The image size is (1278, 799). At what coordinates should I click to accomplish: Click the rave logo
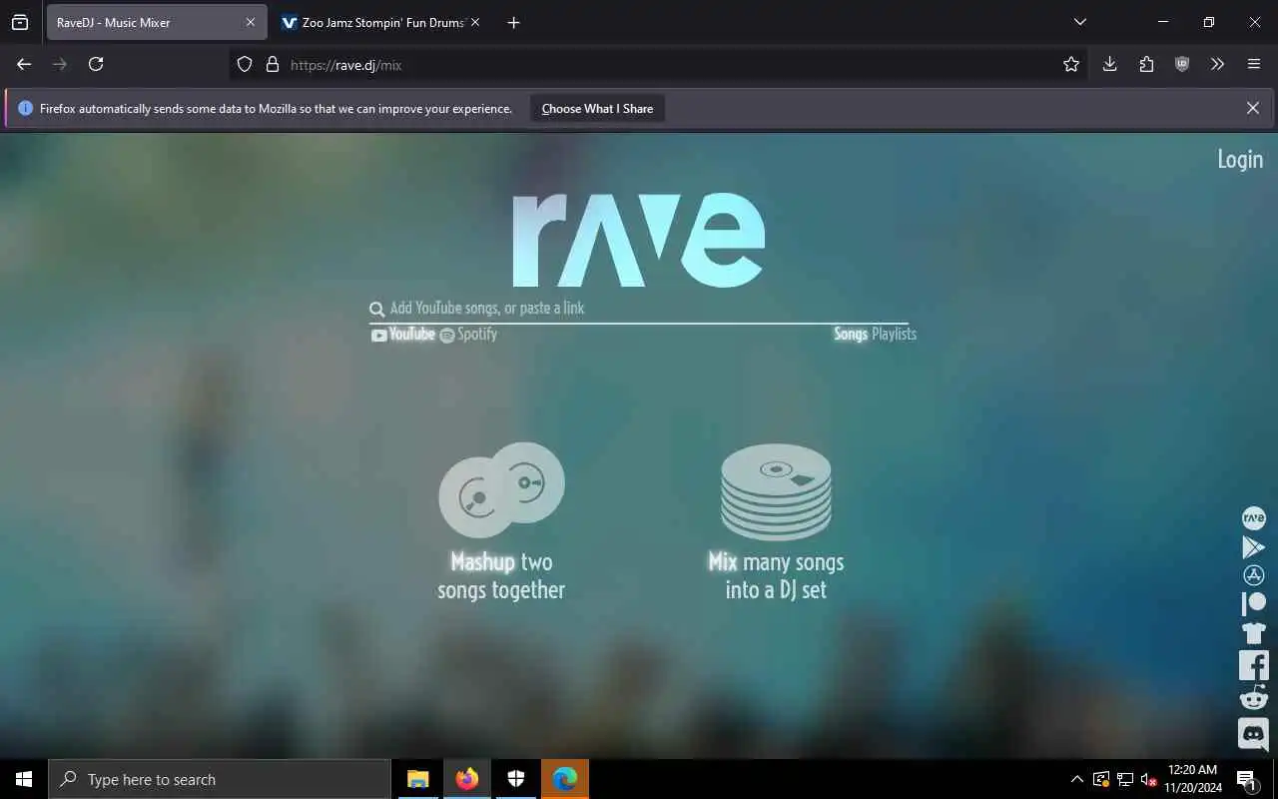click(638, 240)
